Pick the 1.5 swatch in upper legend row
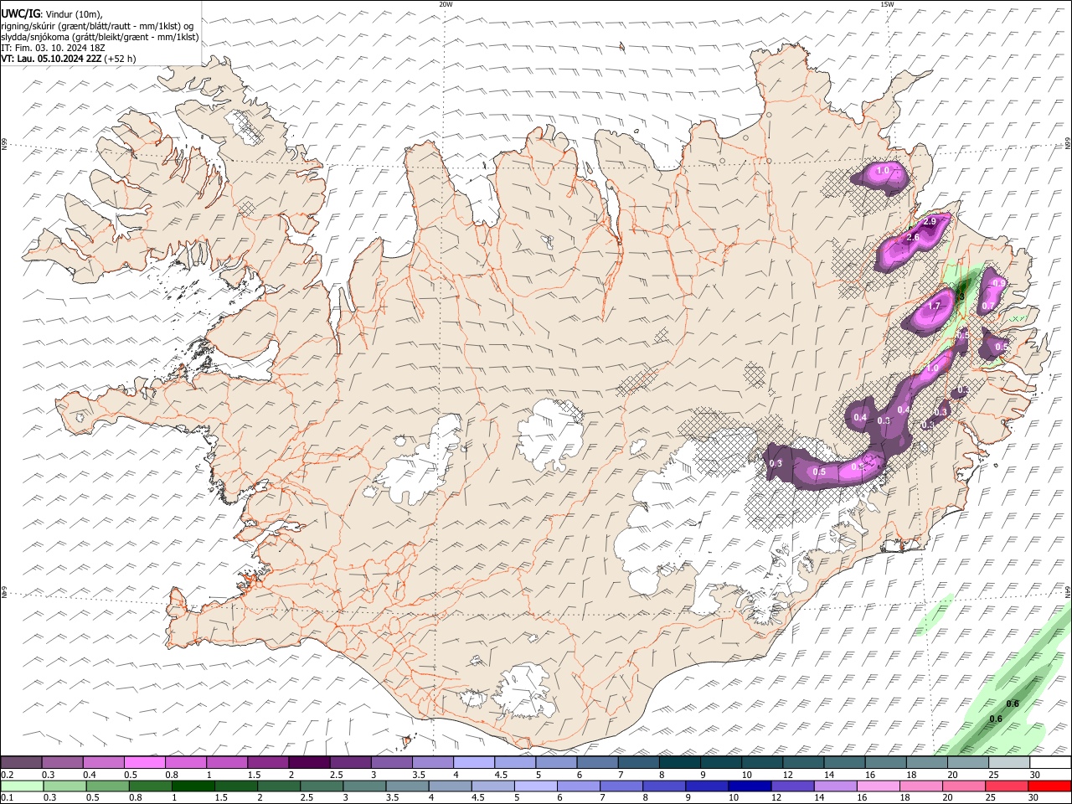This screenshot has height=804, width=1072. tap(268, 762)
